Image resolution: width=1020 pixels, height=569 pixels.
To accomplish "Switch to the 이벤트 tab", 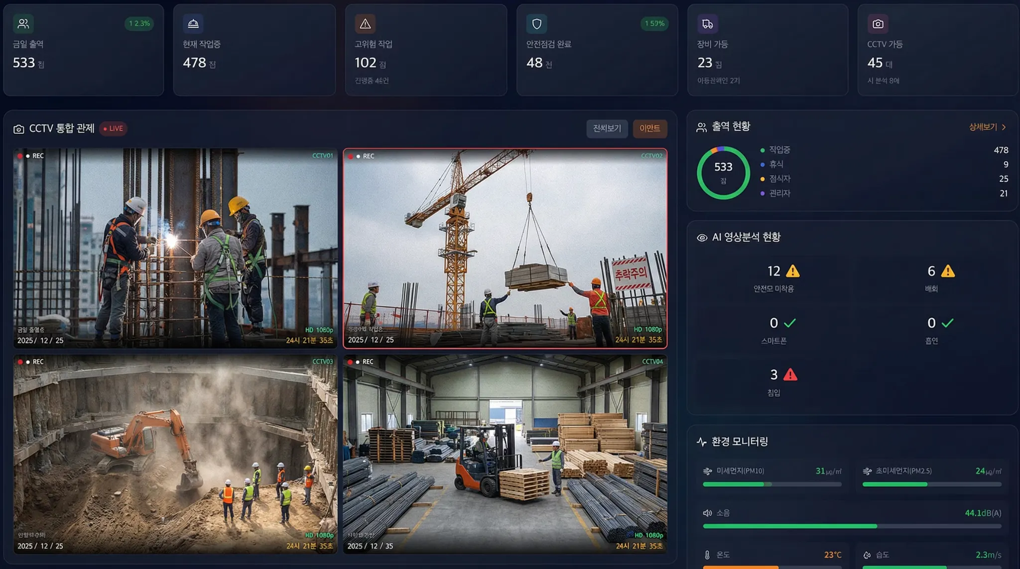I will tap(649, 128).
